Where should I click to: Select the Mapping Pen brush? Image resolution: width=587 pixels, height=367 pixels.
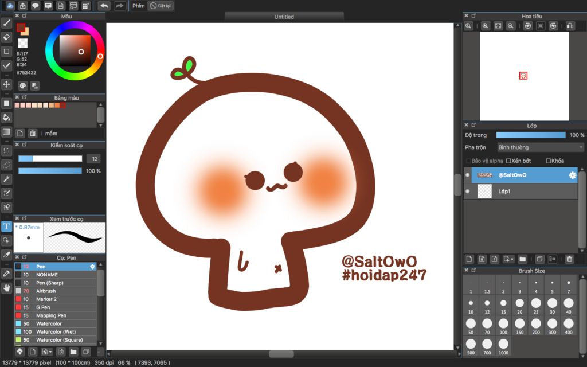56,316
